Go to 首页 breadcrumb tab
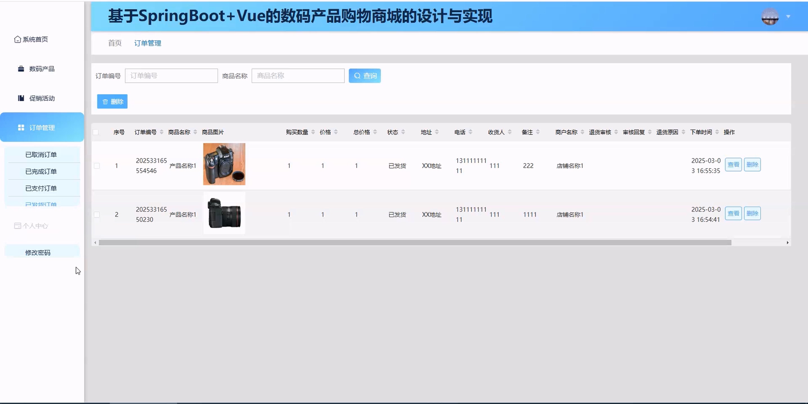 [115, 43]
